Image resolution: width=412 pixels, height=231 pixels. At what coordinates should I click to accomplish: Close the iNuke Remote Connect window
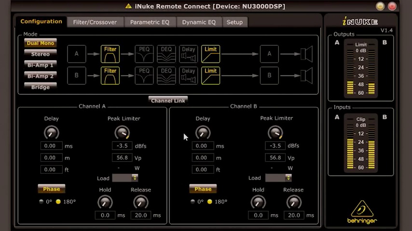point(392,6)
